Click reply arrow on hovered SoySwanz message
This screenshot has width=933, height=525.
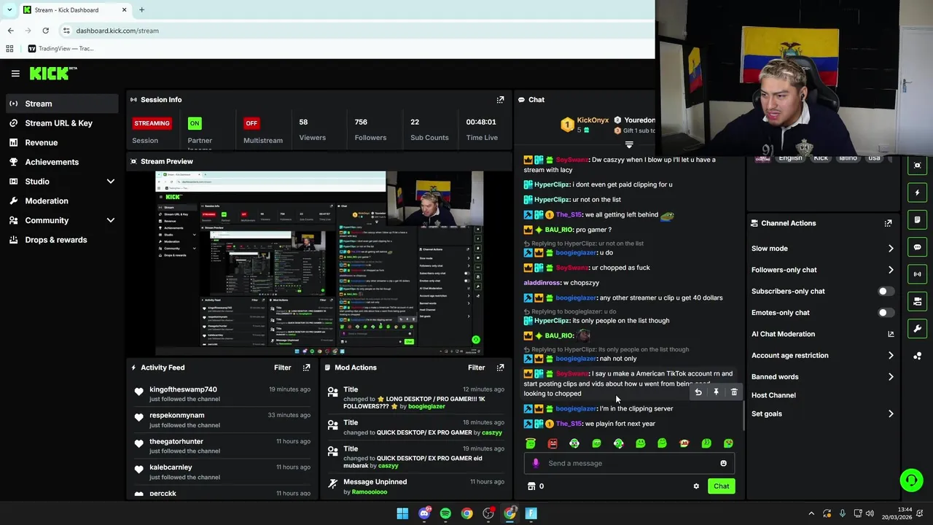(x=698, y=392)
